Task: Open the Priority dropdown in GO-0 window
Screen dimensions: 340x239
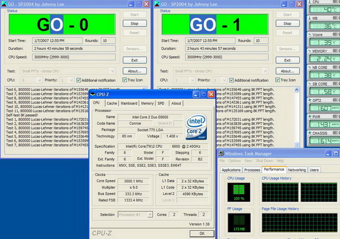Action: (x=71, y=80)
